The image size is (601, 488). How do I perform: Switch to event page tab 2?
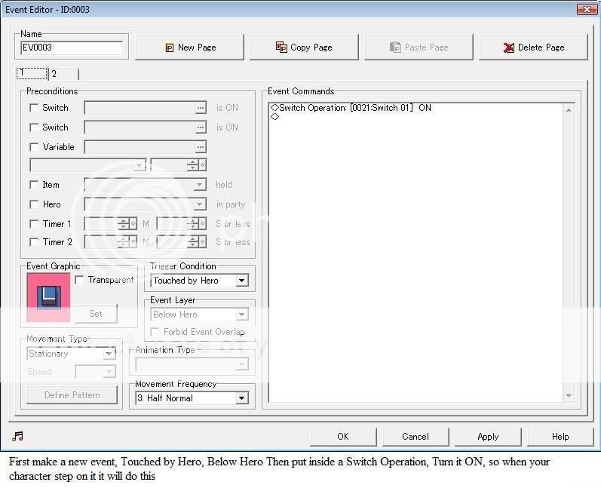(x=55, y=74)
